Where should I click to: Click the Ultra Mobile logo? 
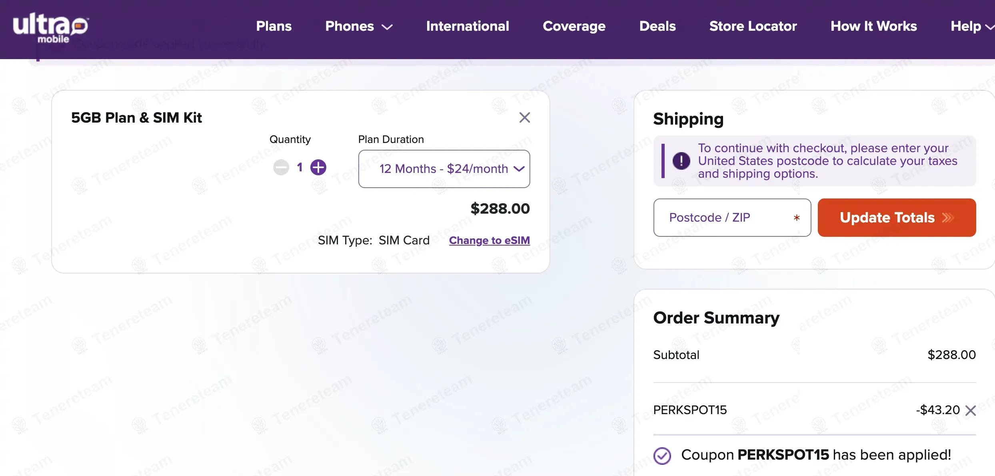[50, 28]
